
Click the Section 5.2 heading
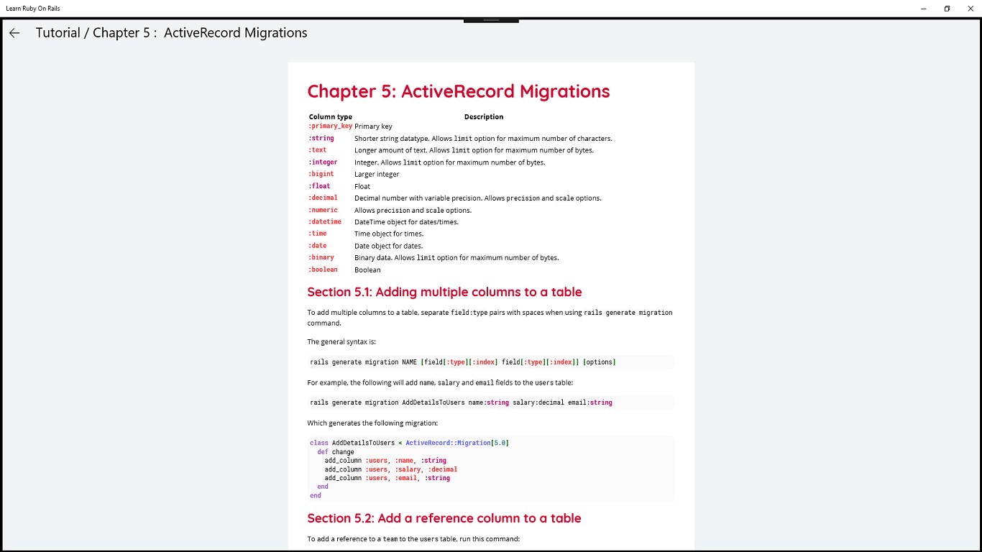tap(444, 518)
